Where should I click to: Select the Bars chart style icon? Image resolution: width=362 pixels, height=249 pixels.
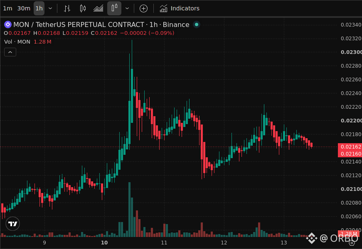67,9
